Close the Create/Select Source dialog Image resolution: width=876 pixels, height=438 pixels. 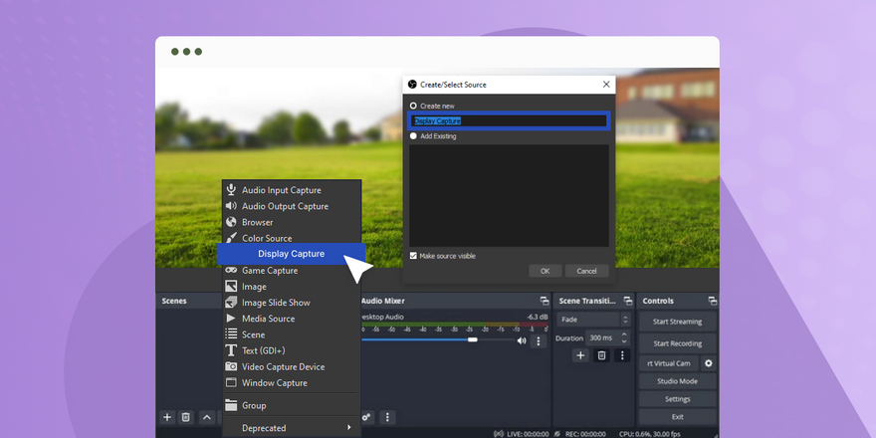606,85
